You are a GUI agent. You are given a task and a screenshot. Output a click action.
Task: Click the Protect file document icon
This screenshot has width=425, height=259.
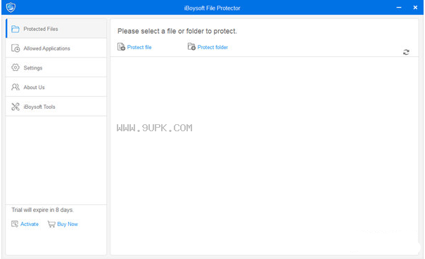click(x=121, y=47)
